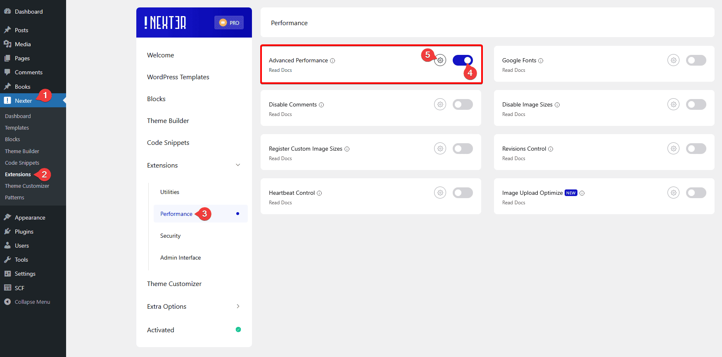
Task: Collapse the WordPress admin menu
Action: [x=27, y=302]
